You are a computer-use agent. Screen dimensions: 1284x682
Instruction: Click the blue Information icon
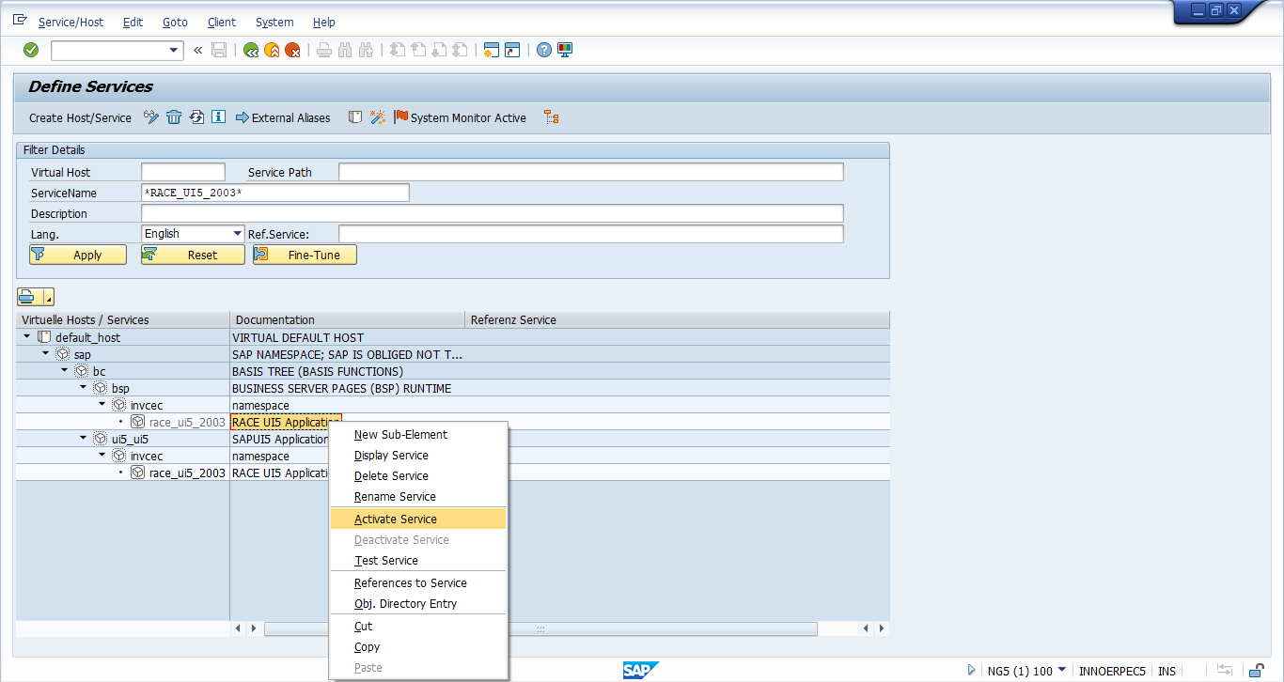[x=218, y=117]
